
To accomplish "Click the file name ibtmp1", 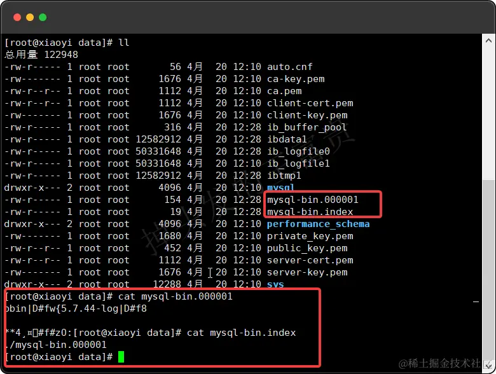I will [x=284, y=176].
